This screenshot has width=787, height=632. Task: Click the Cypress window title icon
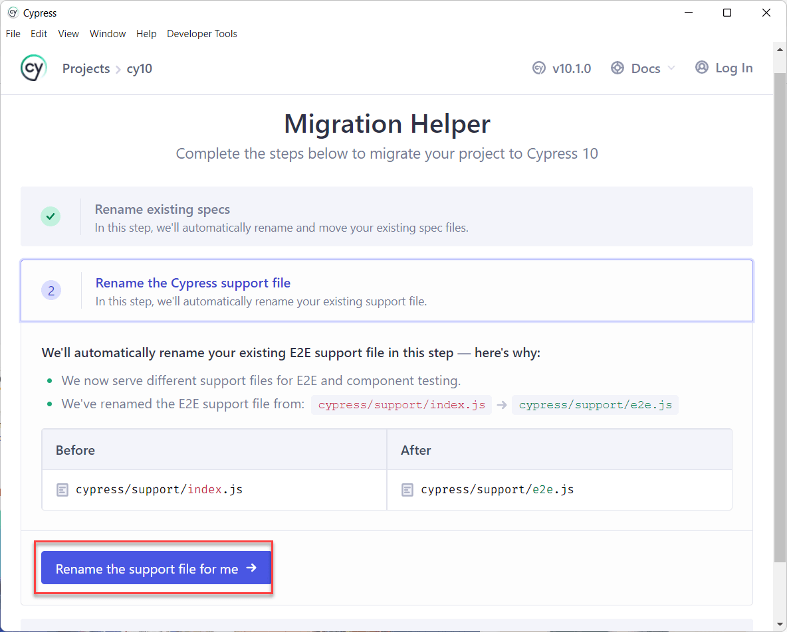point(13,13)
